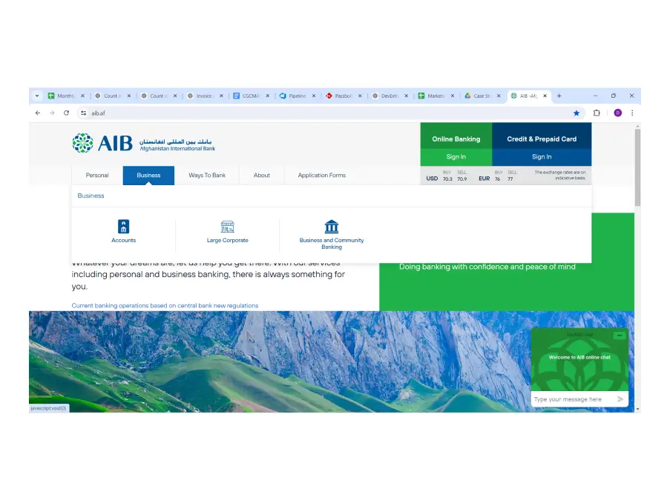Viewport: 670px width, 500px height.
Task: Open the Ways To Bank menu
Action: click(x=207, y=175)
